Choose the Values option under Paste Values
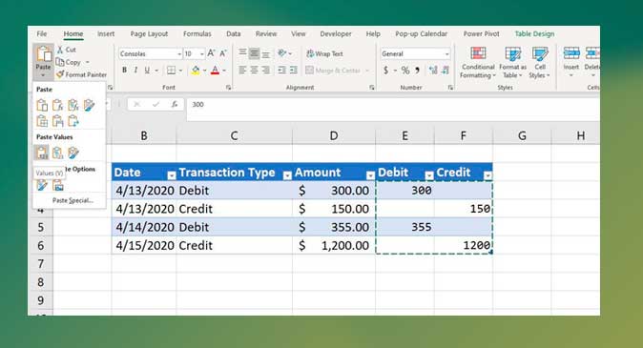643x348 pixels. point(41,153)
